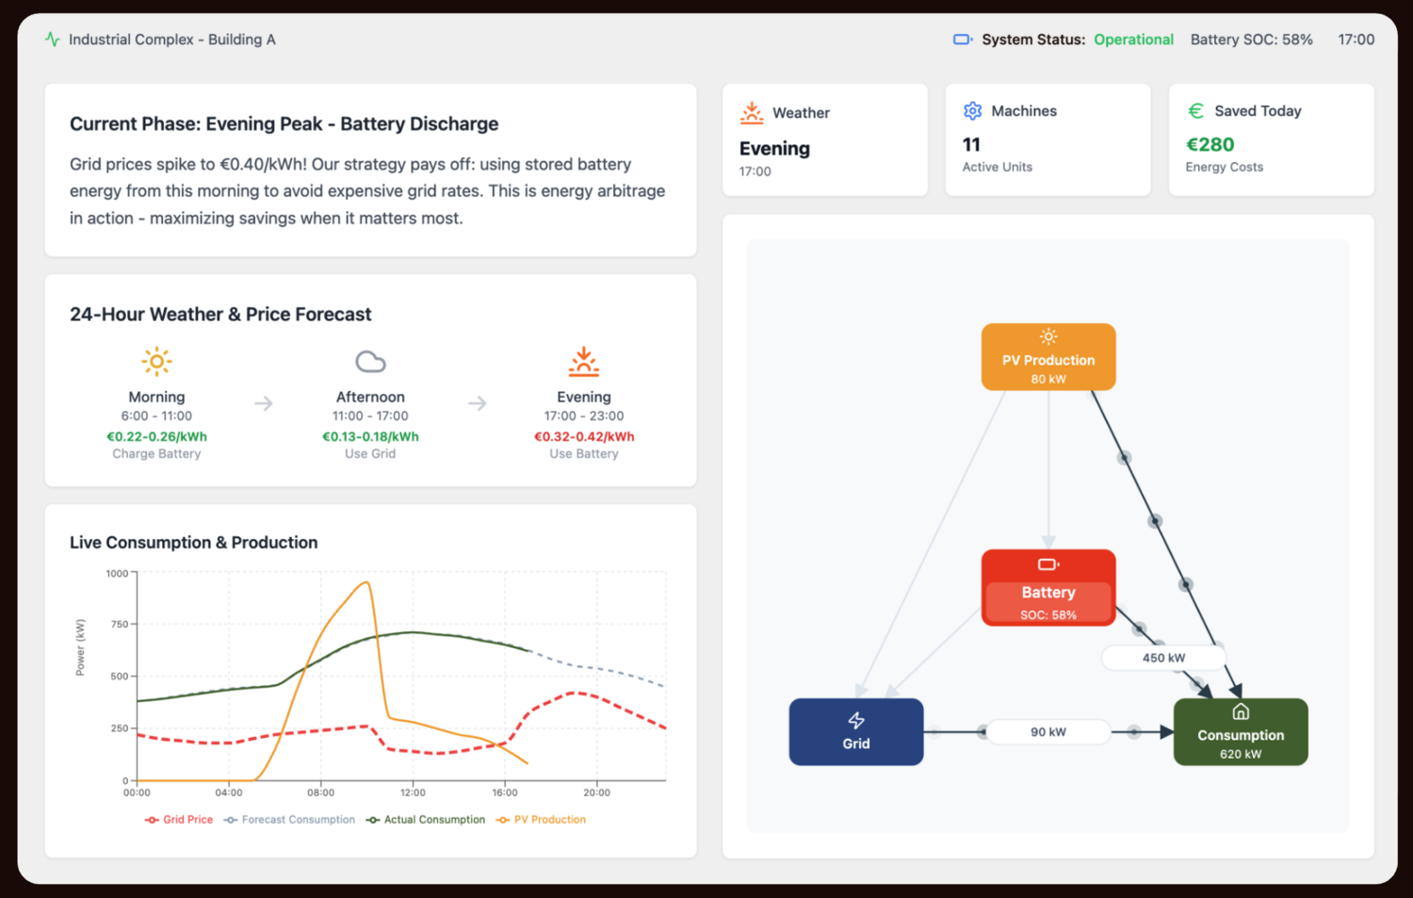Viewport: 1413px width, 898px height.
Task: Click the €280 saved energy costs value
Action: [1210, 144]
